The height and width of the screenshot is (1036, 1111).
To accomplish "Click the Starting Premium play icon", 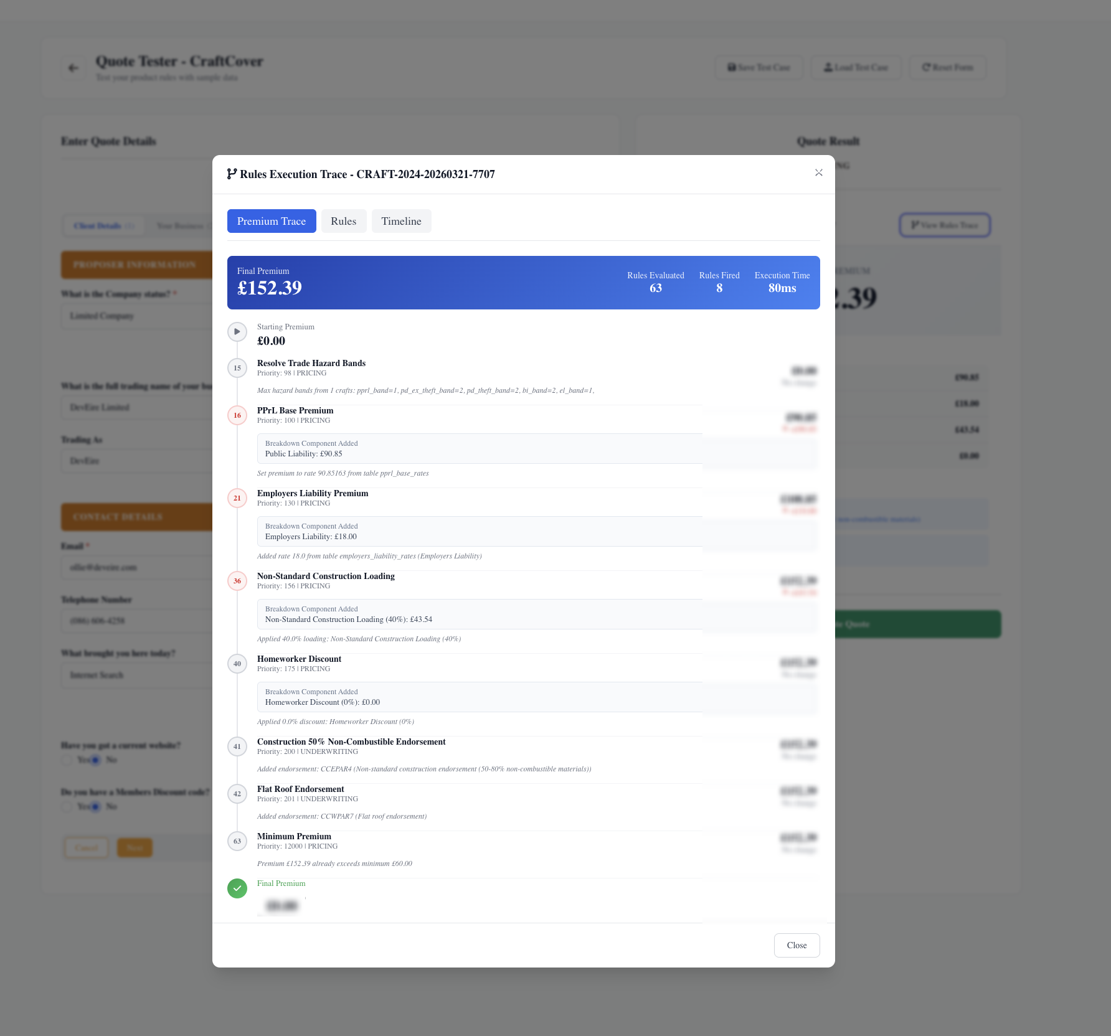I will 237,332.
